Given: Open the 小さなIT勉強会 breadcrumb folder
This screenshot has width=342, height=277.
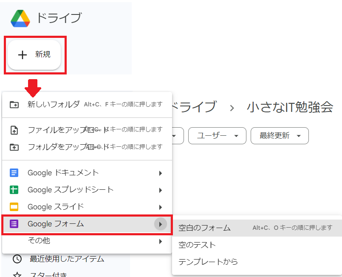Looking at the screenshot, I should [x=290, y=107].
